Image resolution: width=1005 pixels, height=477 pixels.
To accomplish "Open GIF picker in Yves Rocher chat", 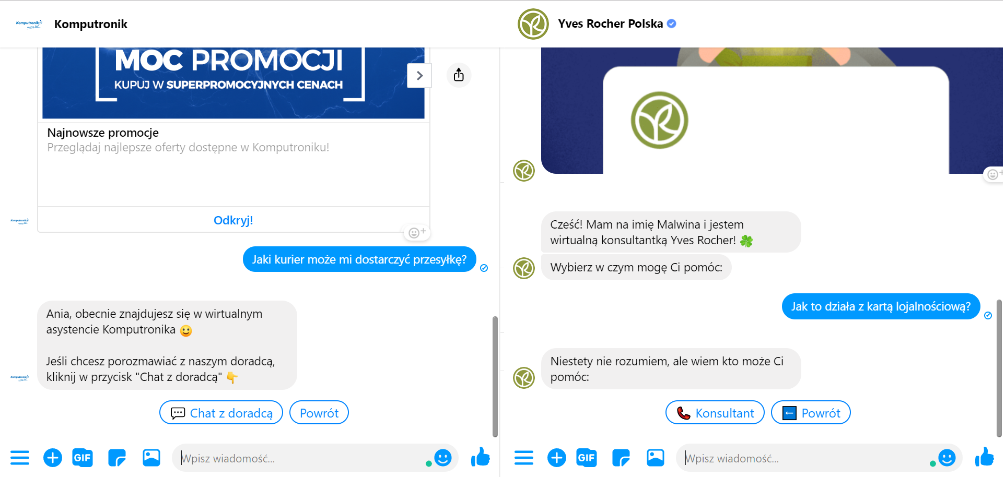I will click(x=586, y=458).
